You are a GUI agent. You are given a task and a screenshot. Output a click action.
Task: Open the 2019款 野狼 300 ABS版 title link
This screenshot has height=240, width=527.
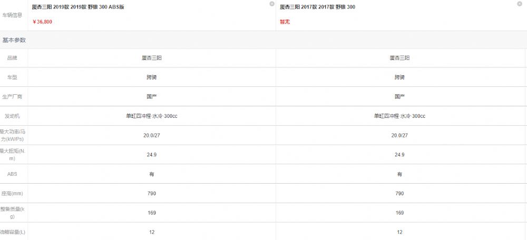[x=78, y=7]
